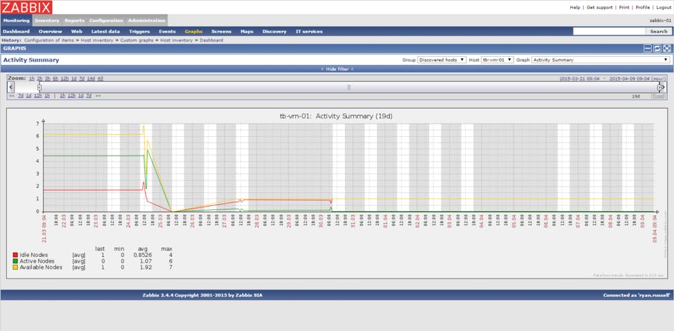Click the '>>' period shift arrows

pyautogui.click(x=98, y=96)
